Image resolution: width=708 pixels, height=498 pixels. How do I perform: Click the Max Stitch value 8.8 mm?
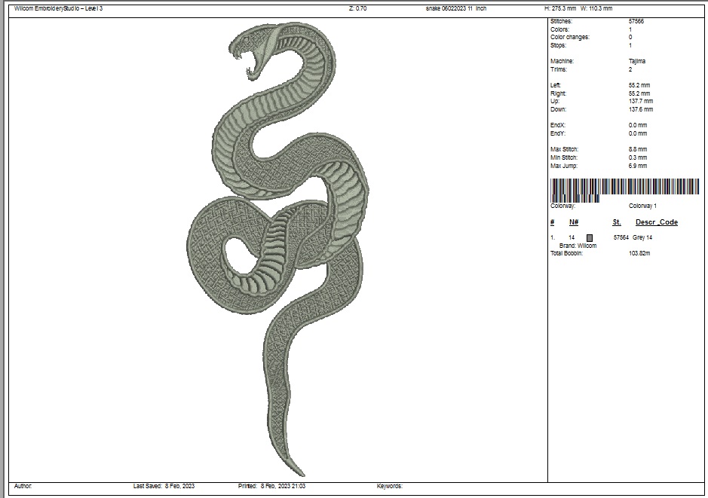(637, 149)
